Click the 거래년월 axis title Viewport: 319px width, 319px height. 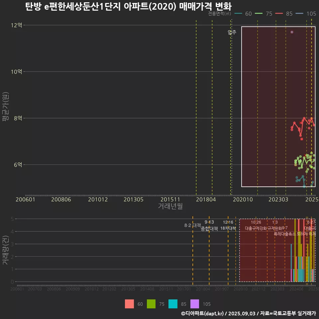click(170, 206)
